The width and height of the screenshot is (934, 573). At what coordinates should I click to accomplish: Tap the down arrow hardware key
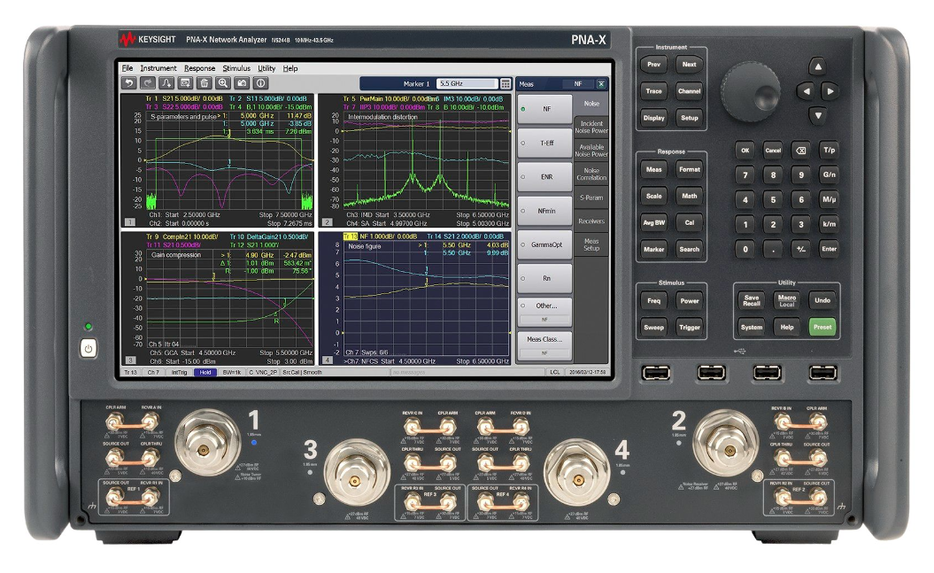click(818, 115)
